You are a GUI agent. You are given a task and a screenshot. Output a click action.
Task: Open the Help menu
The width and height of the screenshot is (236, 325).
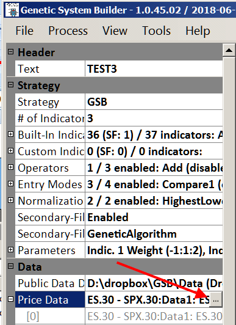(198, 31)
